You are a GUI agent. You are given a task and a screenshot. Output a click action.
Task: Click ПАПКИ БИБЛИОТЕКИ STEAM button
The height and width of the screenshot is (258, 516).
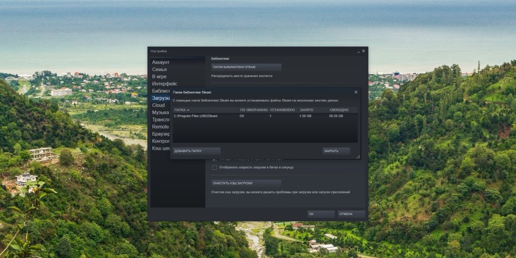246,67
